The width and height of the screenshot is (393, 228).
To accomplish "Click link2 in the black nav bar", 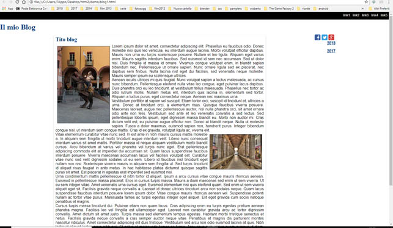I will [x=356, y=15].
